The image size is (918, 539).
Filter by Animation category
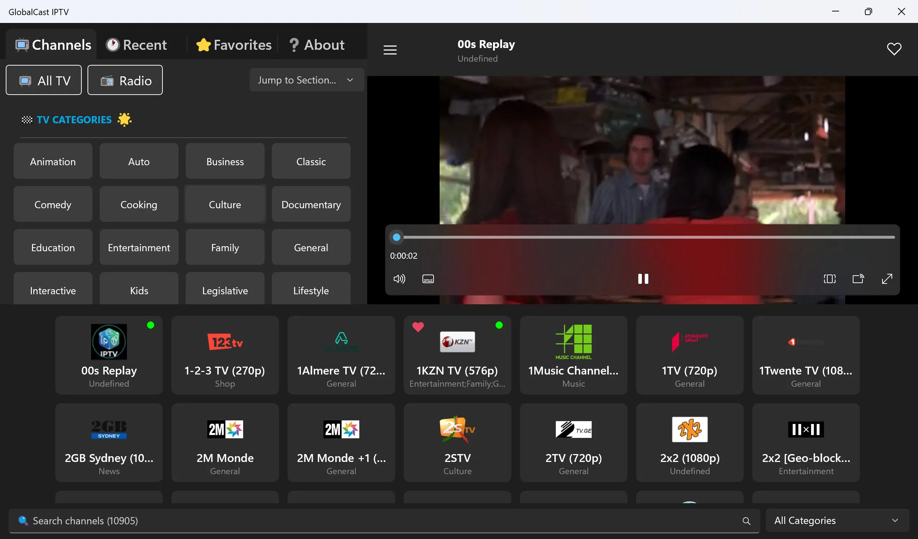[x=53, y=161]
